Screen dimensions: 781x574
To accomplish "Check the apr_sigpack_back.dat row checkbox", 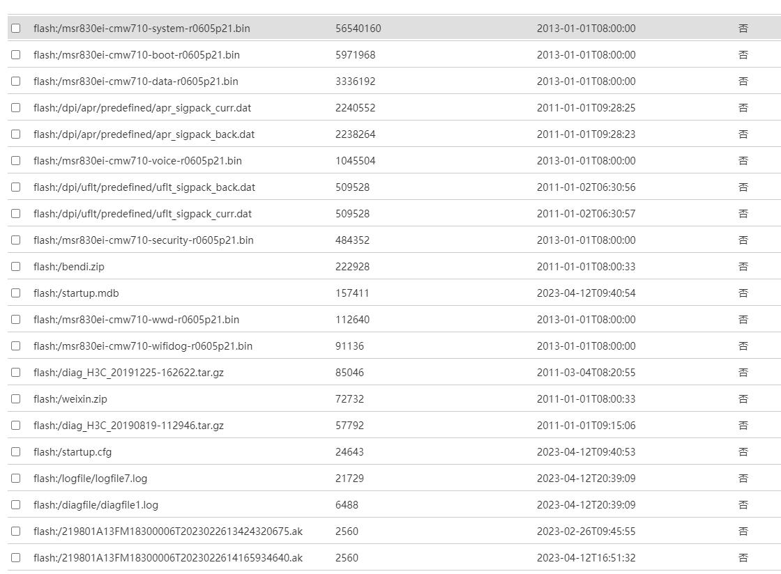I will click(x=16, y=134).
